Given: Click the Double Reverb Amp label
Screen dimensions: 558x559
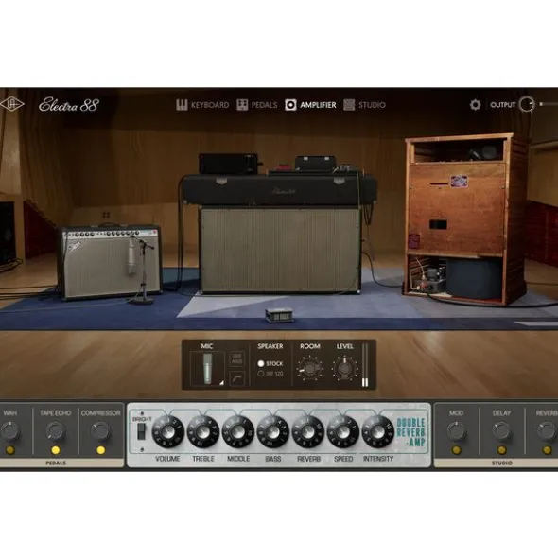Looking at the screenshot, I should coord(410,432).
